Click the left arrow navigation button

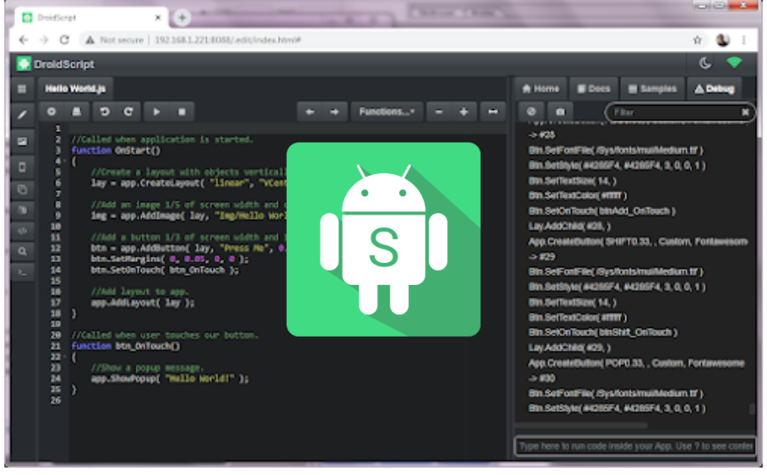point(310,112)
